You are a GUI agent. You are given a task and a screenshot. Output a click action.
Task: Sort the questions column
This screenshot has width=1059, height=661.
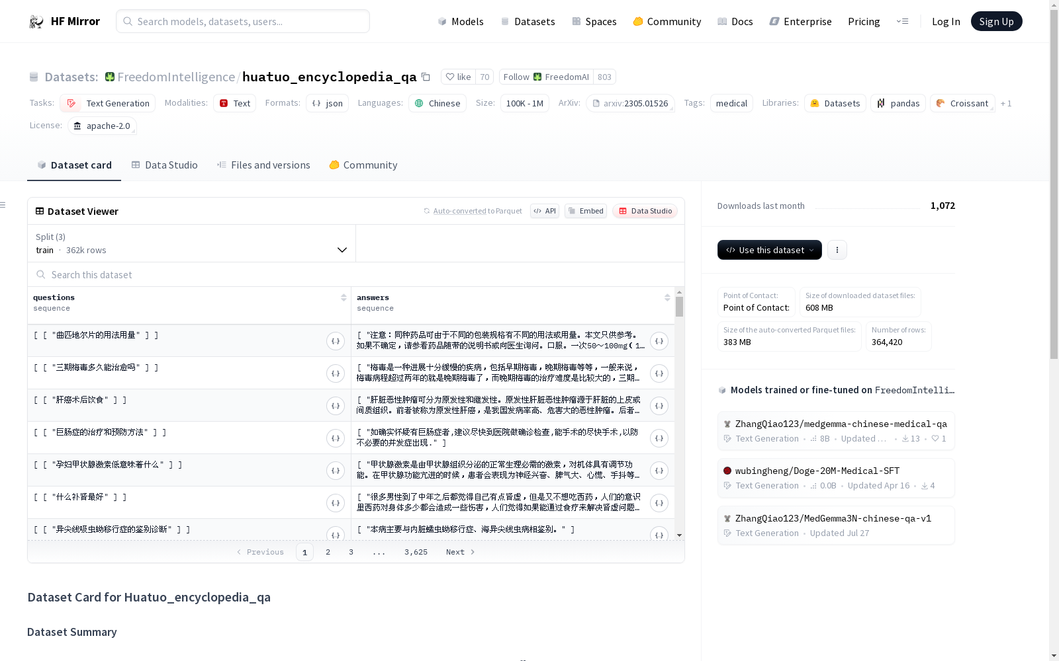[x=344, y=297]
